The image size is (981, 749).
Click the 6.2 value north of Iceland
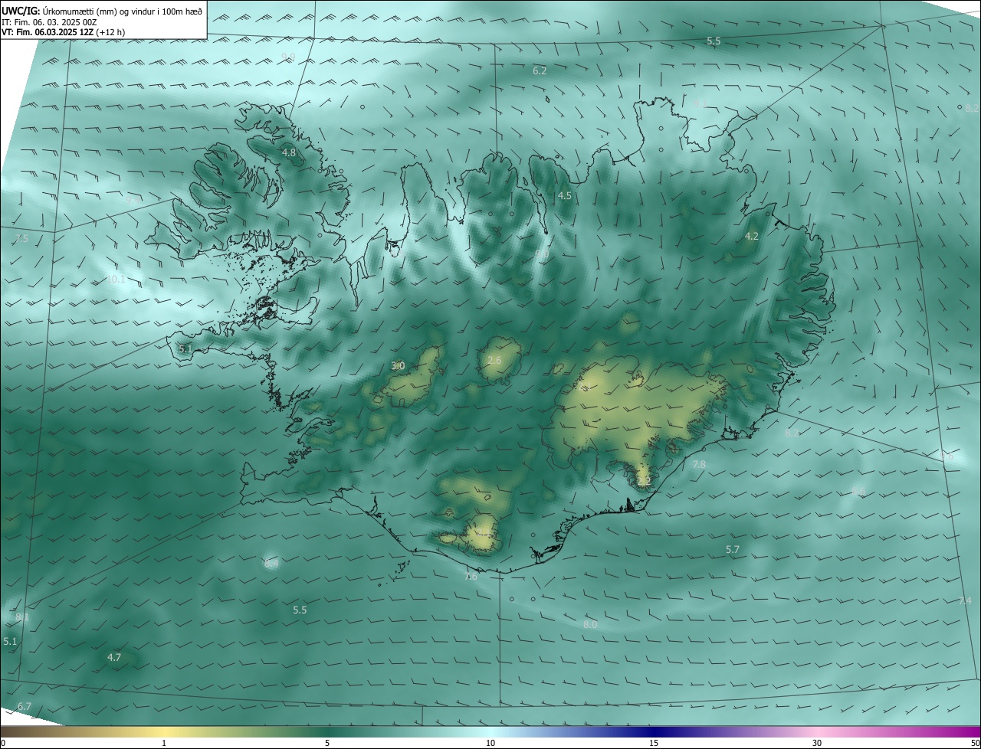(x=540, y=70)
